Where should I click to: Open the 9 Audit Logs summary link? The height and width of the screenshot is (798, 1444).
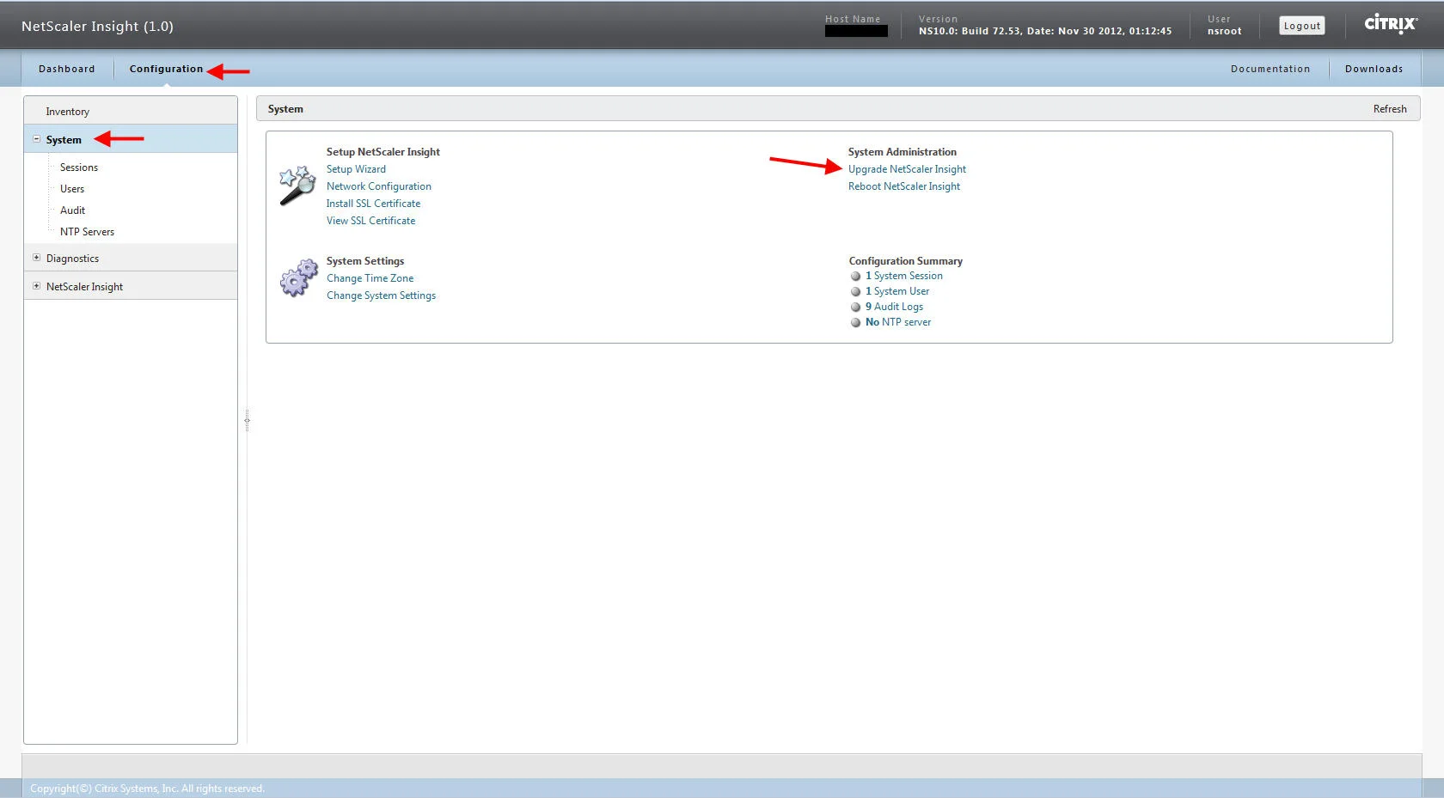point(894,307)
